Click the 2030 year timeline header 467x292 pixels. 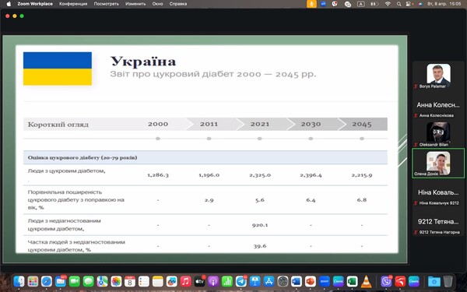click(x=311, y=124)
